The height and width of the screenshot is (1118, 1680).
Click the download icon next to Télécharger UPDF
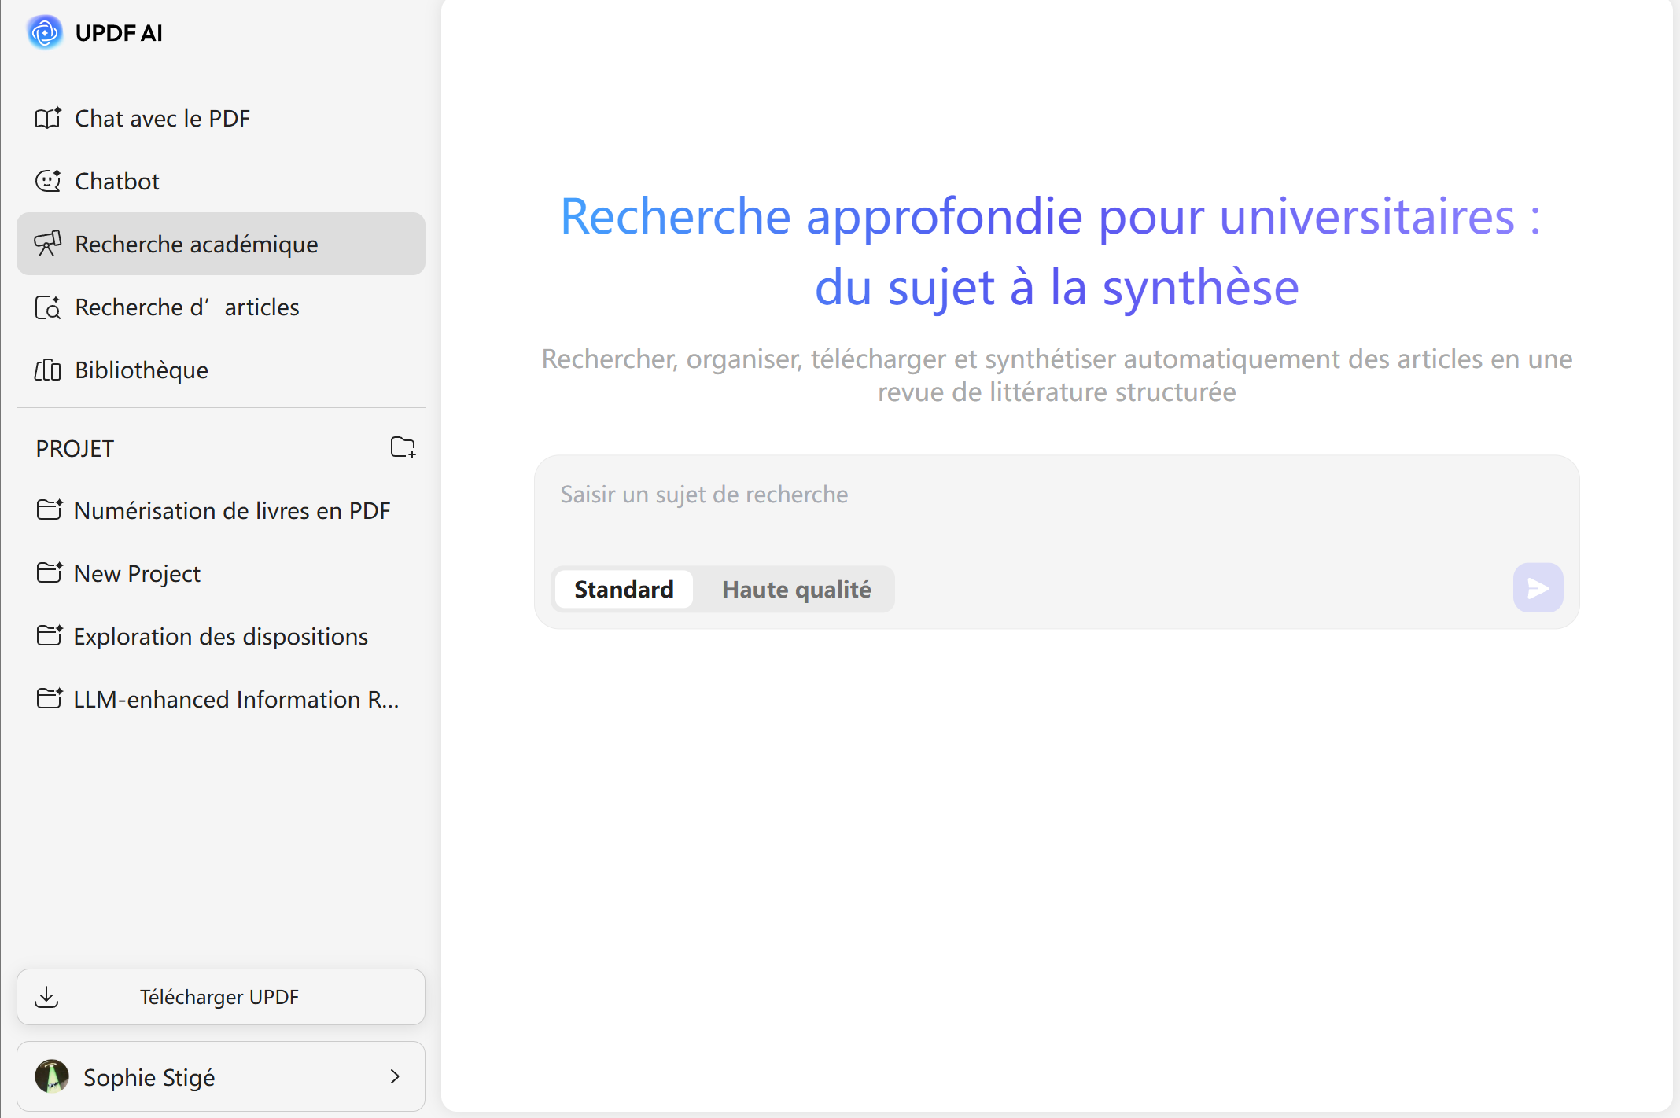coord(48,997)
